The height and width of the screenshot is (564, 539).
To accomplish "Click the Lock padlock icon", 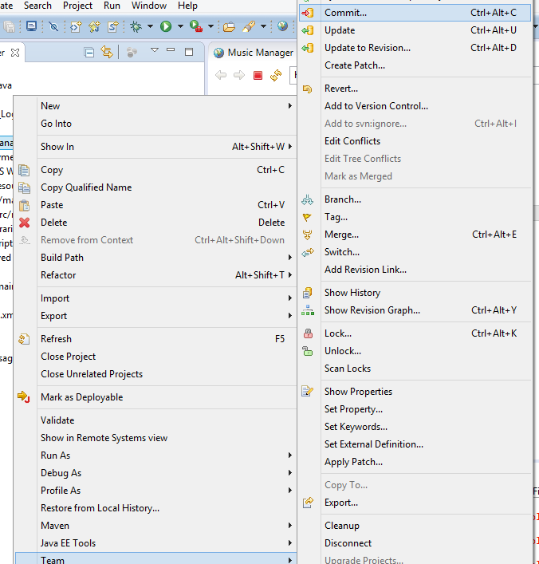I will (308, 333).
